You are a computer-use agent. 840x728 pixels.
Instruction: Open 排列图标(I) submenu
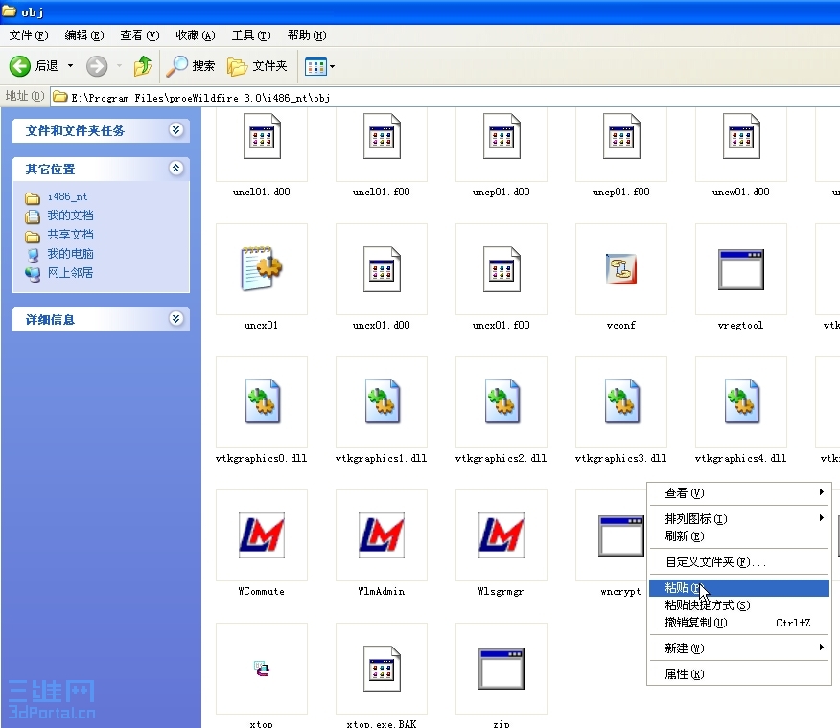coord(739,519)
